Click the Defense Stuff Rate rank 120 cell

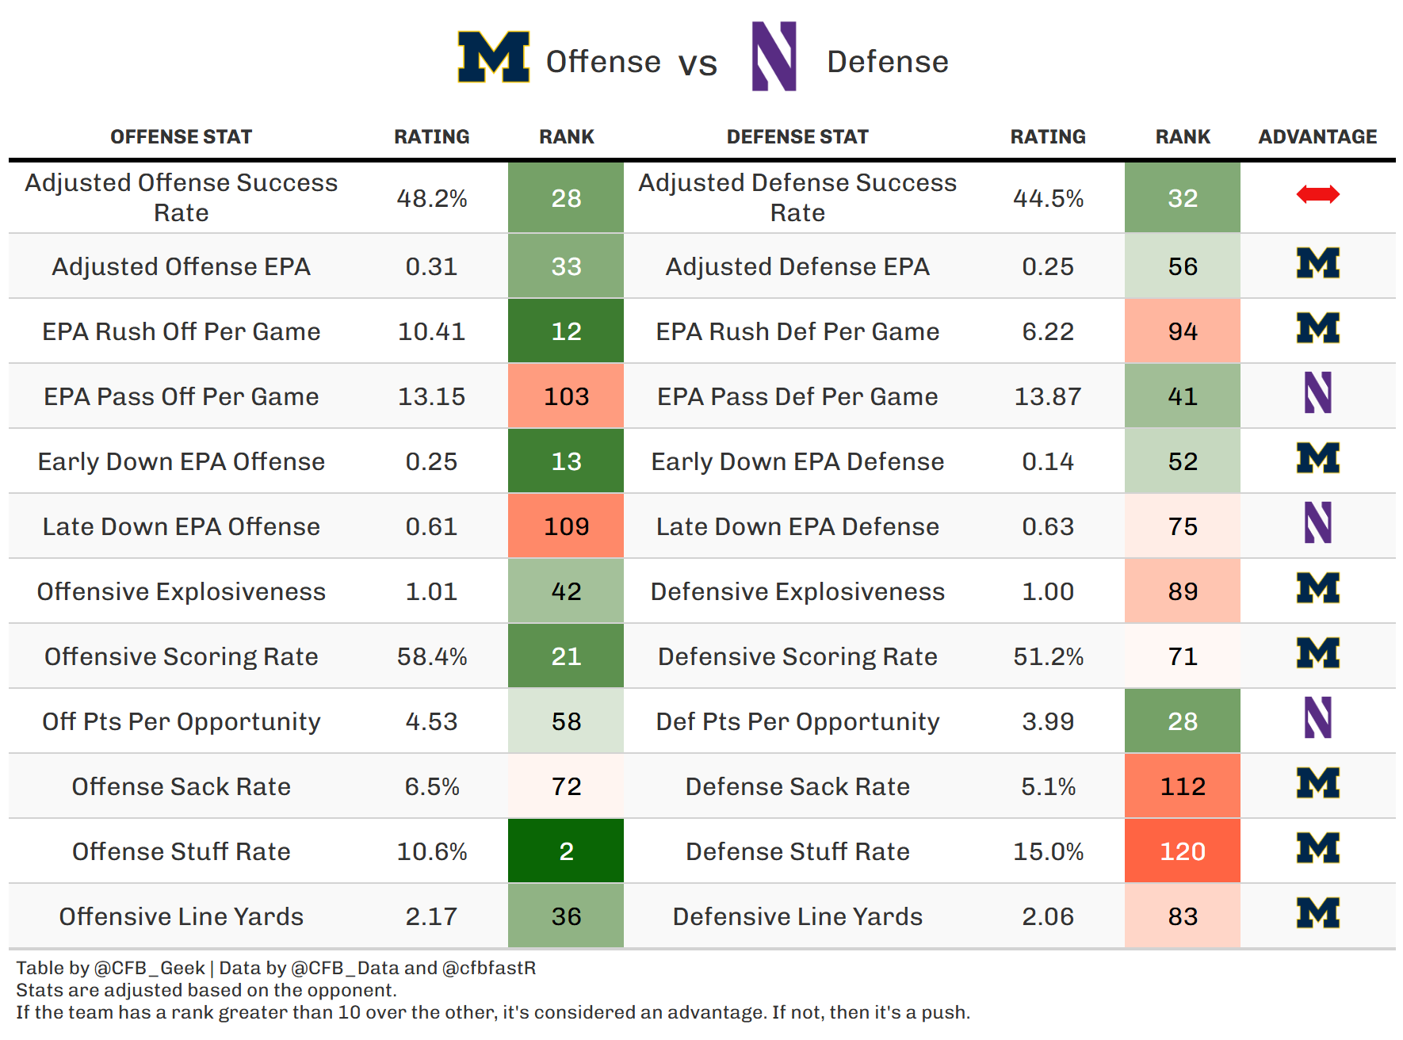1182,851
